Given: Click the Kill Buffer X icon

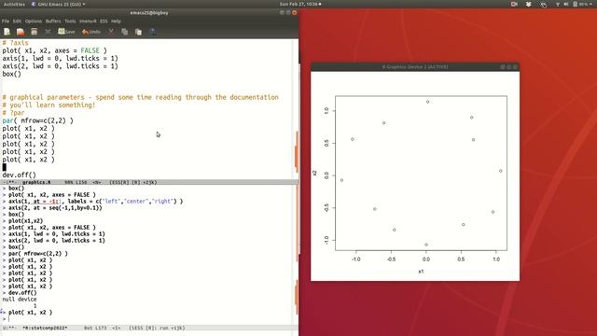Looking at the screenshot, I should (48, 32).
